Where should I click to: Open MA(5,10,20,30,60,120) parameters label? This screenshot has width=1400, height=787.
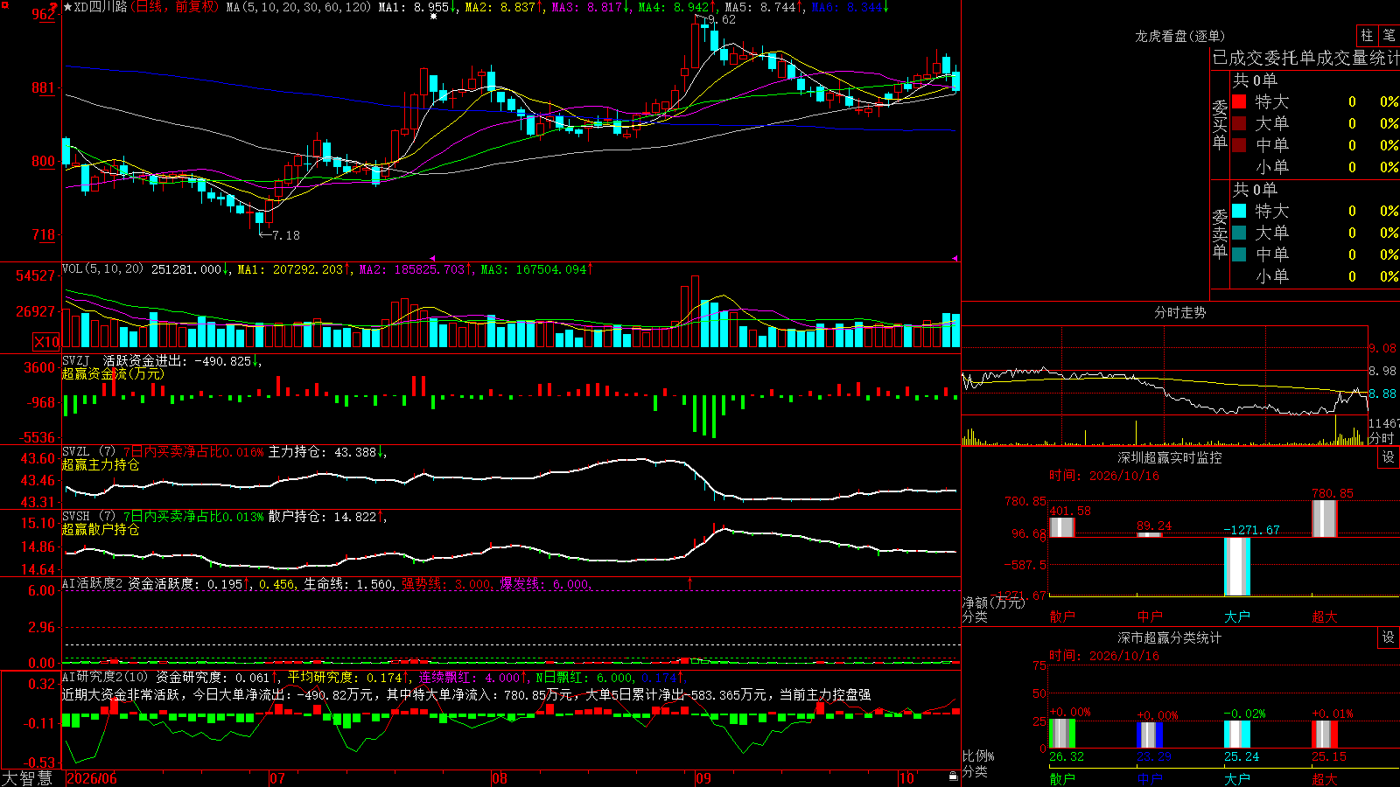click(x=298, y=7)
